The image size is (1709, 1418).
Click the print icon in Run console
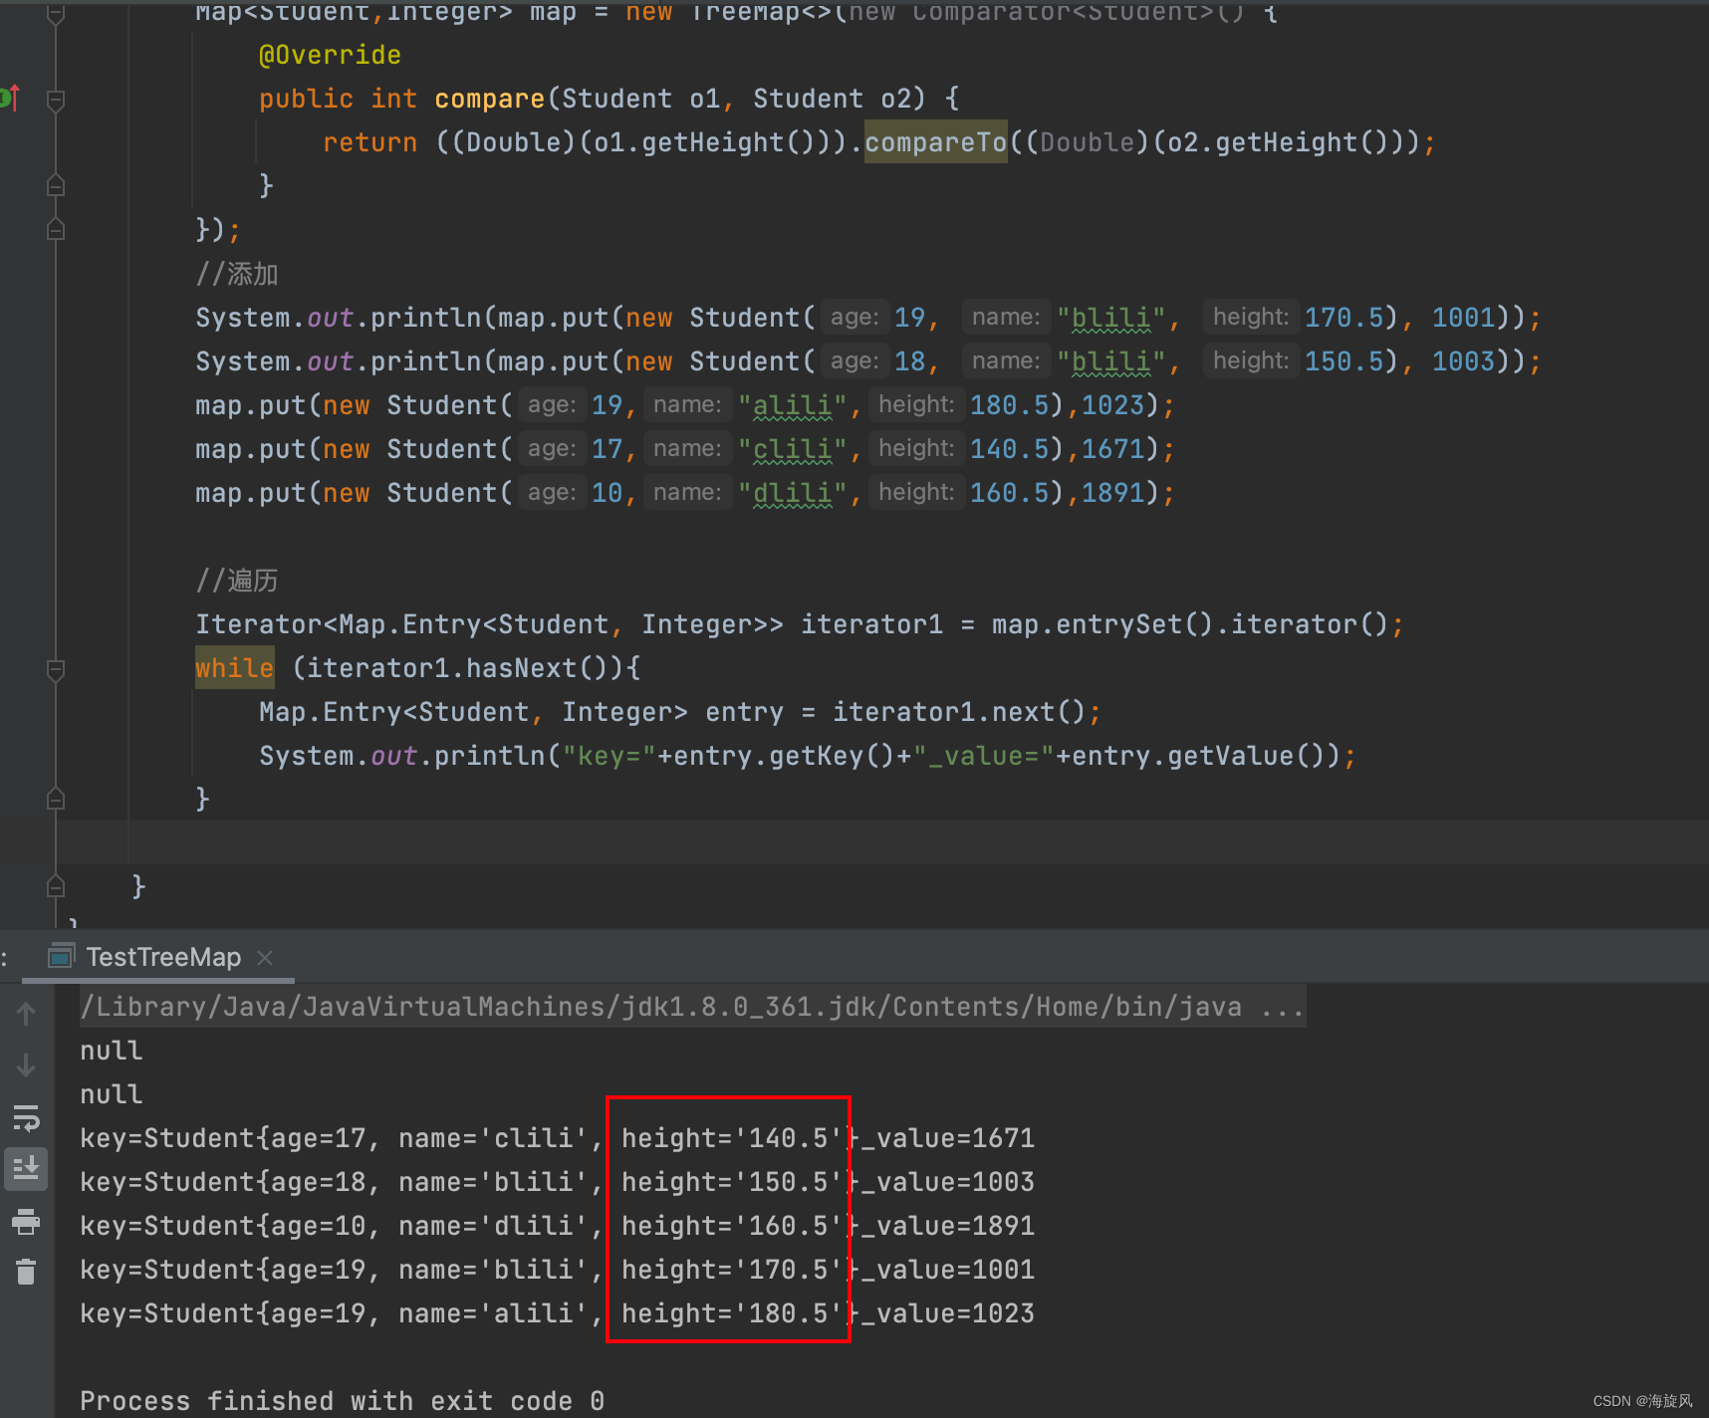pyautogui.click(x=26, y=1221)
